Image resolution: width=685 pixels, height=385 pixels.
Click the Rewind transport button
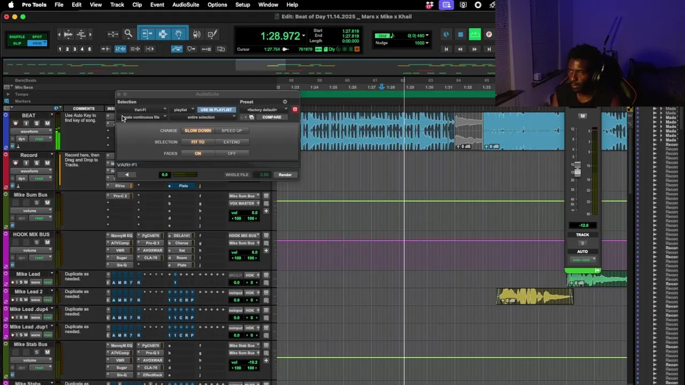[x=460, y=49]
